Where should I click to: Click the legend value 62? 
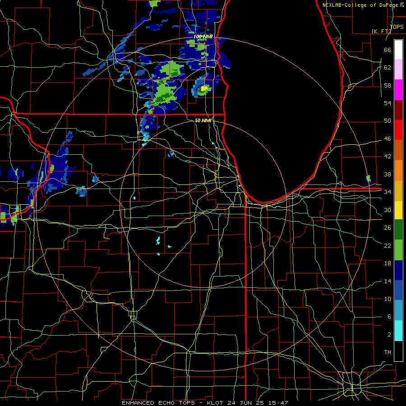[388, 68]
